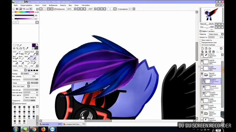Hide the Слой10 layer
Screen dimensions: 236x132
(202, 60)
